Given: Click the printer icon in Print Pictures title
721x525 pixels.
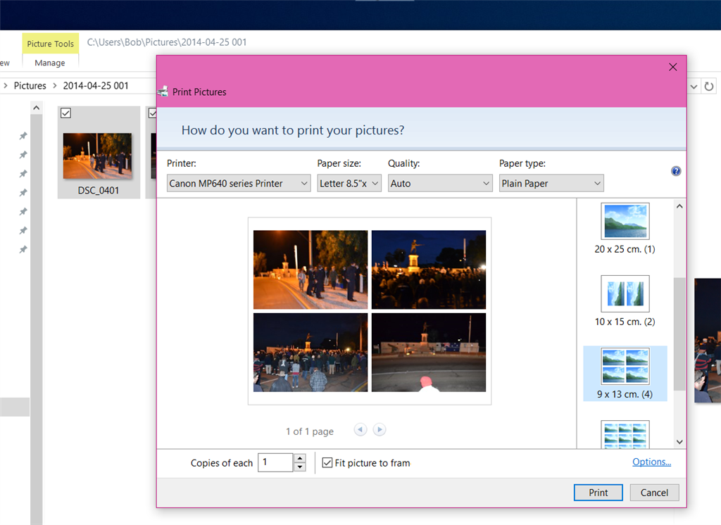Looking at the screenshot, I should click(x=163, y=91).
